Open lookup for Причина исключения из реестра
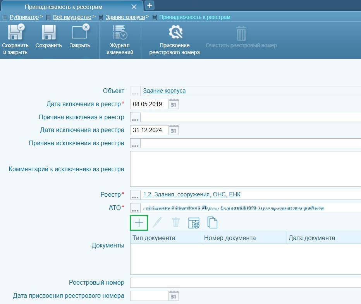361x304 pixels. pos(135,144)
